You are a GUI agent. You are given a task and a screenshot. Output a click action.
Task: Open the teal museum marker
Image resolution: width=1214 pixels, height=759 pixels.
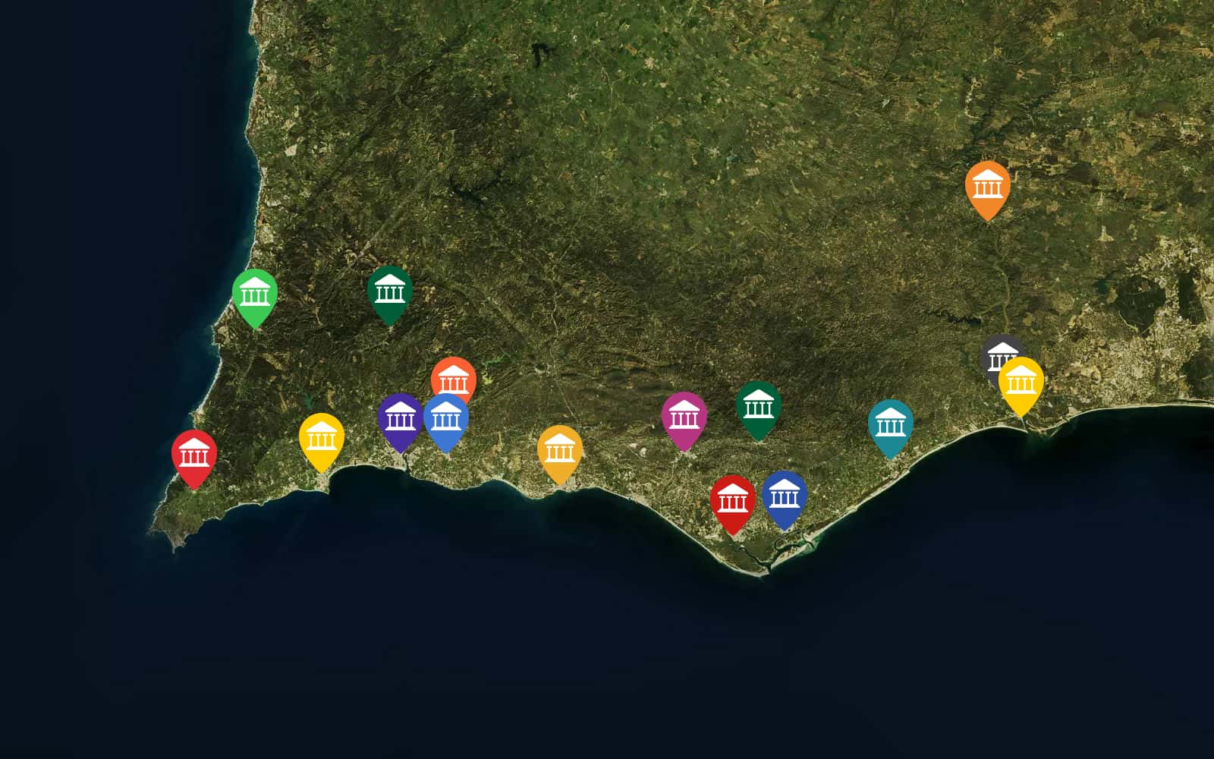click(x=890, y=424)
